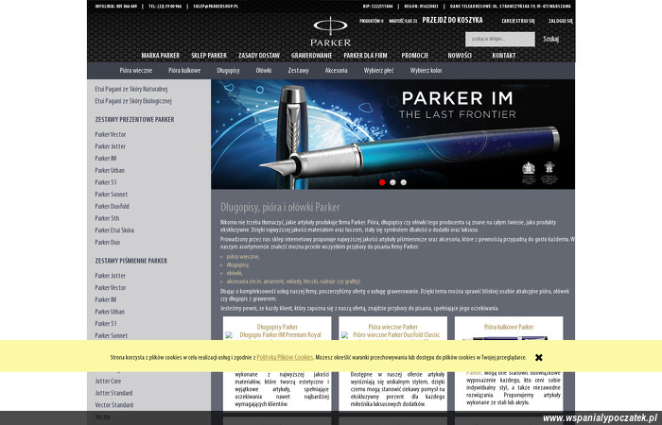Open the KONTAKT menu item
The height and width of the screenshot is (425, 662).
(x=504, y=55)
